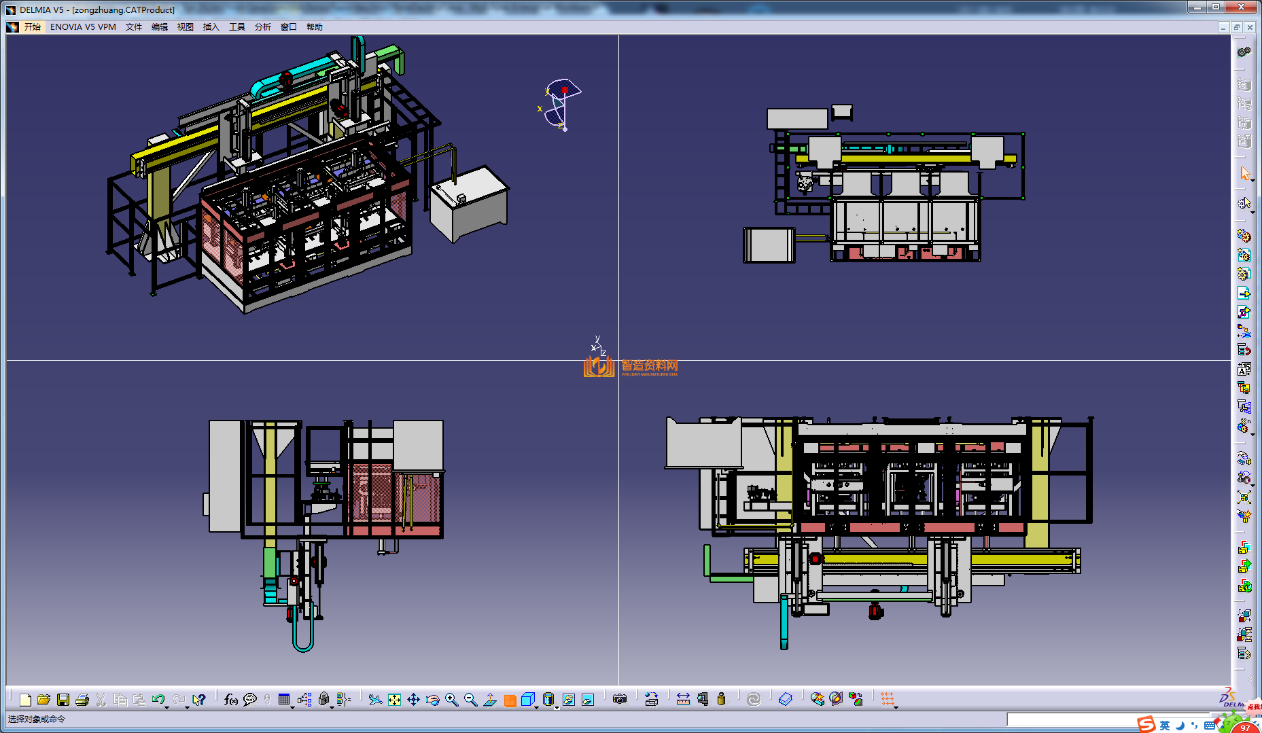The width and height of the screenshot is (1262, 733).
Task: Open the ENOVIA V5 VPM menu
Action: (x=83, y=27)
